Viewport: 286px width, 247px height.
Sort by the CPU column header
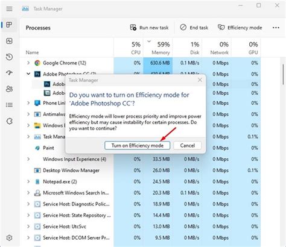coord(129,48)
